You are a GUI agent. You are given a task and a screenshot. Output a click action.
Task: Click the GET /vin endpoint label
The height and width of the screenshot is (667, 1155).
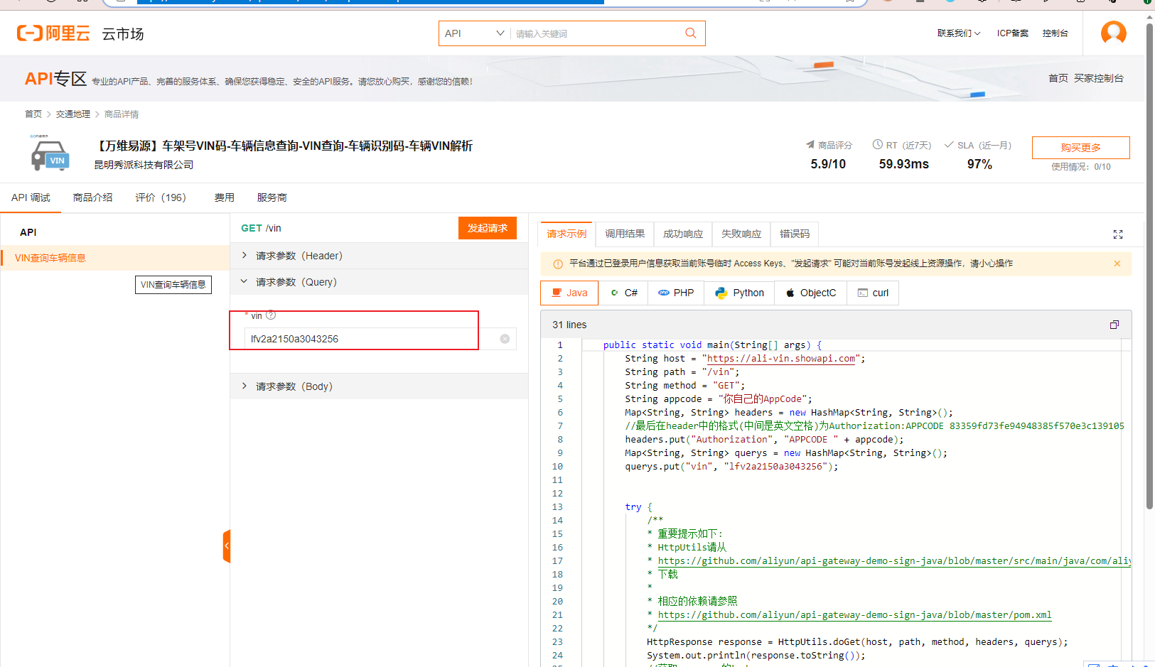tap(261, 228)
